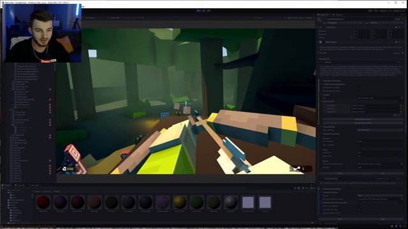Image resolution: width=408 pixels, height=229 pixels.
Task: Open the Layer dropdown in the Inspector
Action: tap(386, 23)
